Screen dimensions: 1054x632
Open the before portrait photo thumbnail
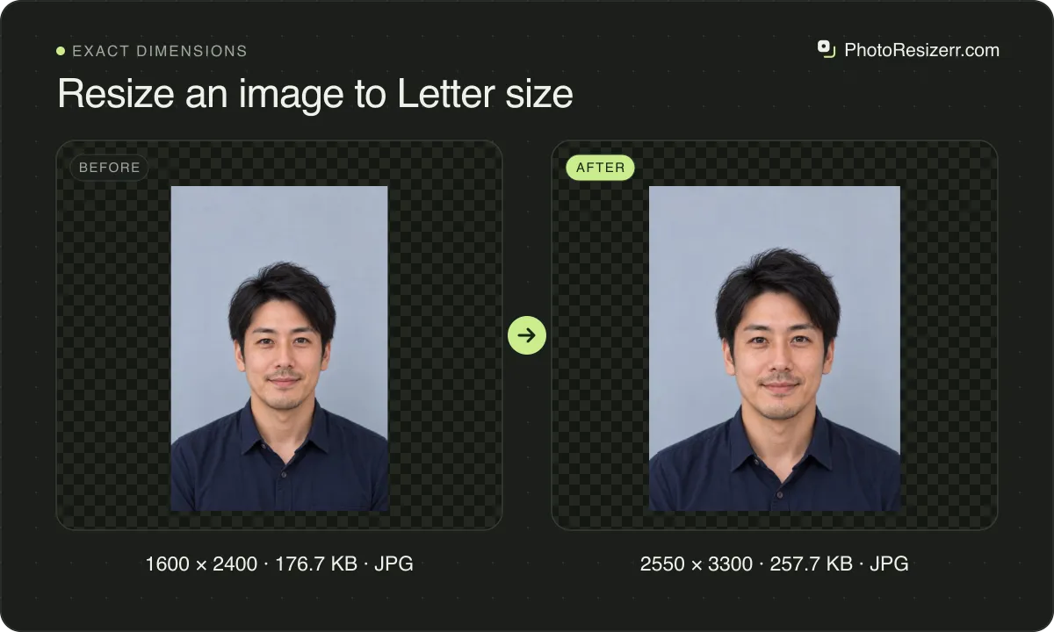coord(279,348)
